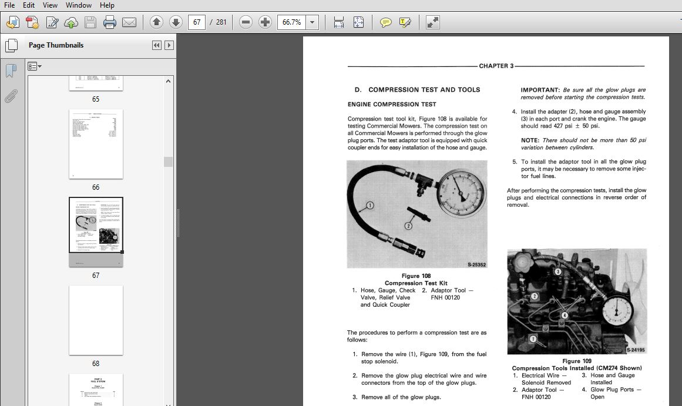Select the highlight text tool
682x406 pixels.
point(405,22)
